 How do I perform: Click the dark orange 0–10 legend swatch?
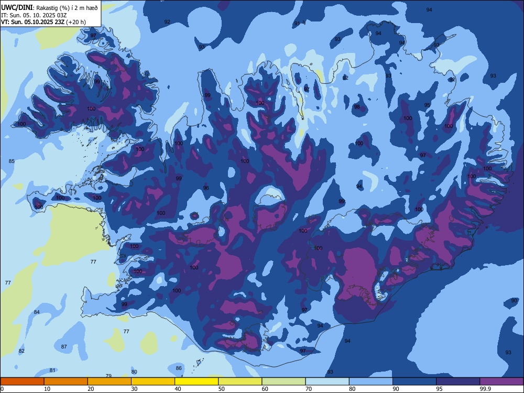22,381
